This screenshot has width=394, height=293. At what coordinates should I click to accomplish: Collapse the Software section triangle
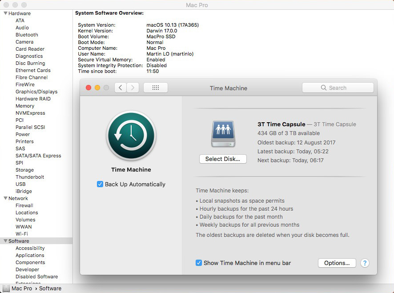5,241
